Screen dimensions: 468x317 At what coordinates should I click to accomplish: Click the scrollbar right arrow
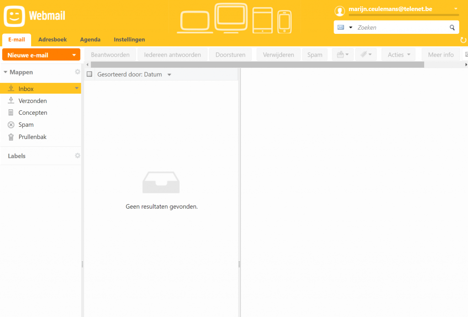click(466, 64)
